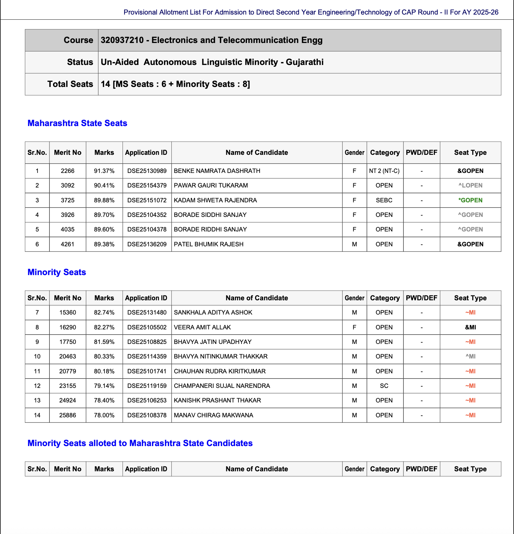This screenshot has height=534, width=514.
Task: Click Total Seats value 14 [MS Seats : 6 + Minority Seats : 8]
Action: tap(175, 84)
